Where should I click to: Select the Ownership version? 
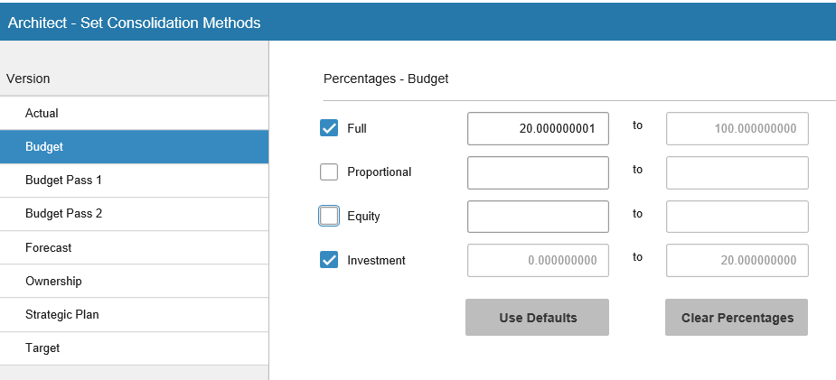pos(134,282)
